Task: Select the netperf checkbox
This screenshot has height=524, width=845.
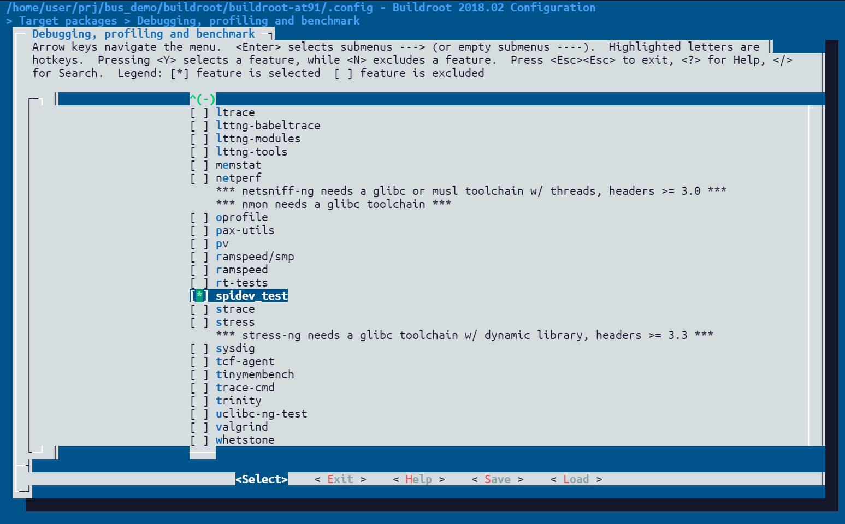Action: (199, 178)
